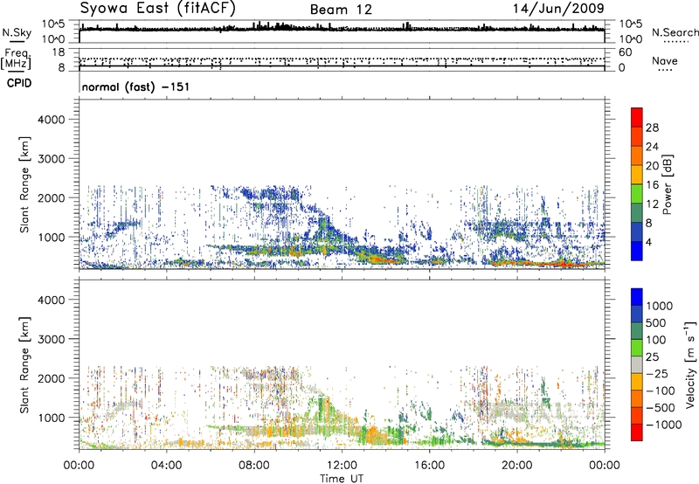Viewport: 699px width, 484px height.
Task: Click the '16:00' time tick label
Action: tap(429, 466)
